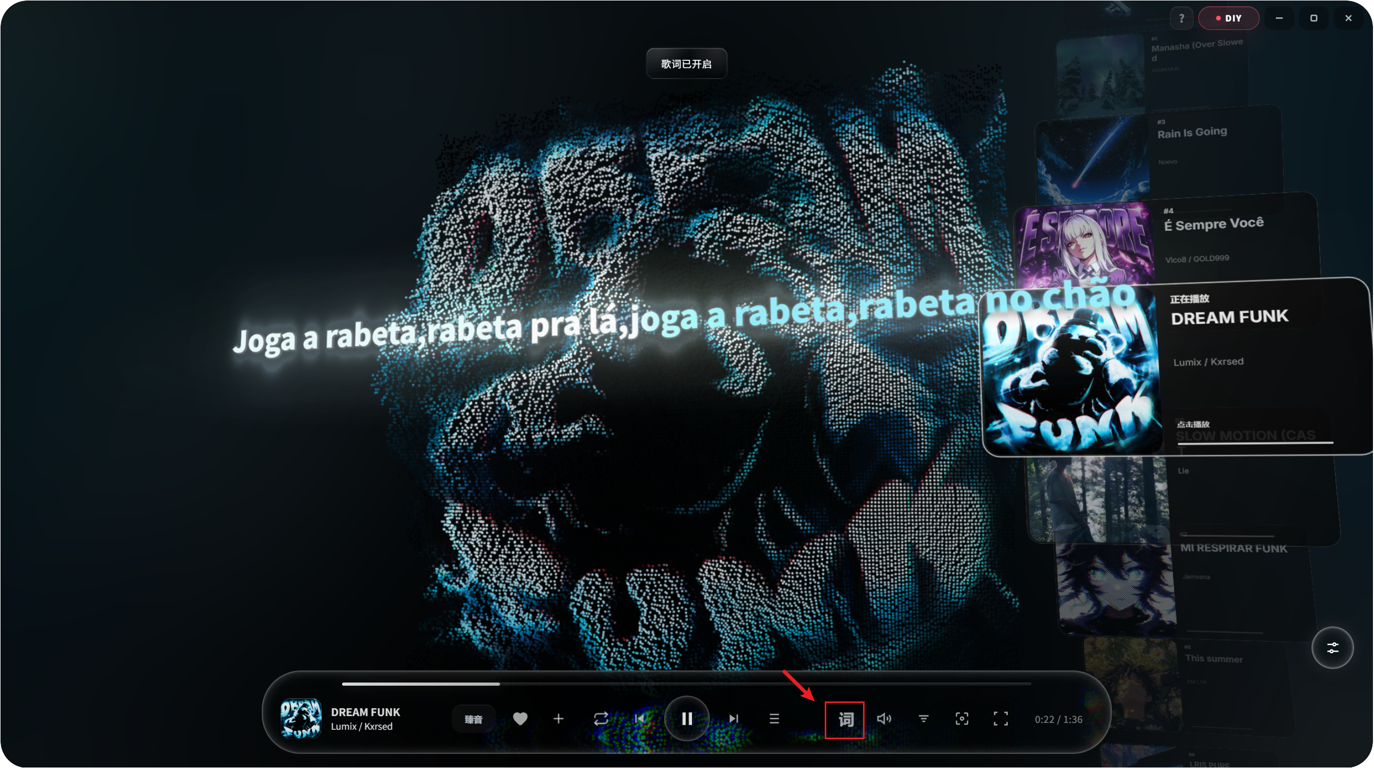Like the song with the heart icon
The image size is (1374, 768).
(520, 719)
